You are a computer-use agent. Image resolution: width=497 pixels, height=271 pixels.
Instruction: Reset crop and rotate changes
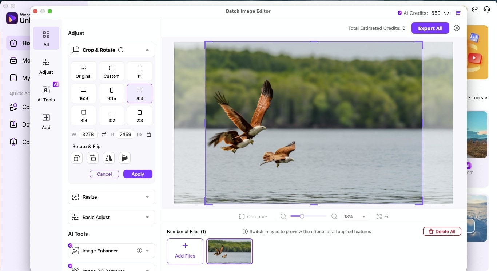[x=121, y=50]
